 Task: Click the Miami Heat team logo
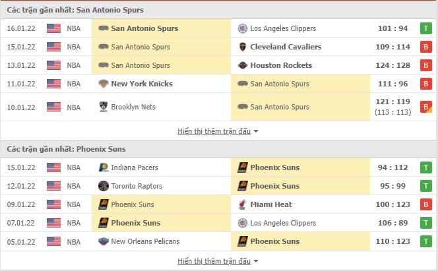243,204
